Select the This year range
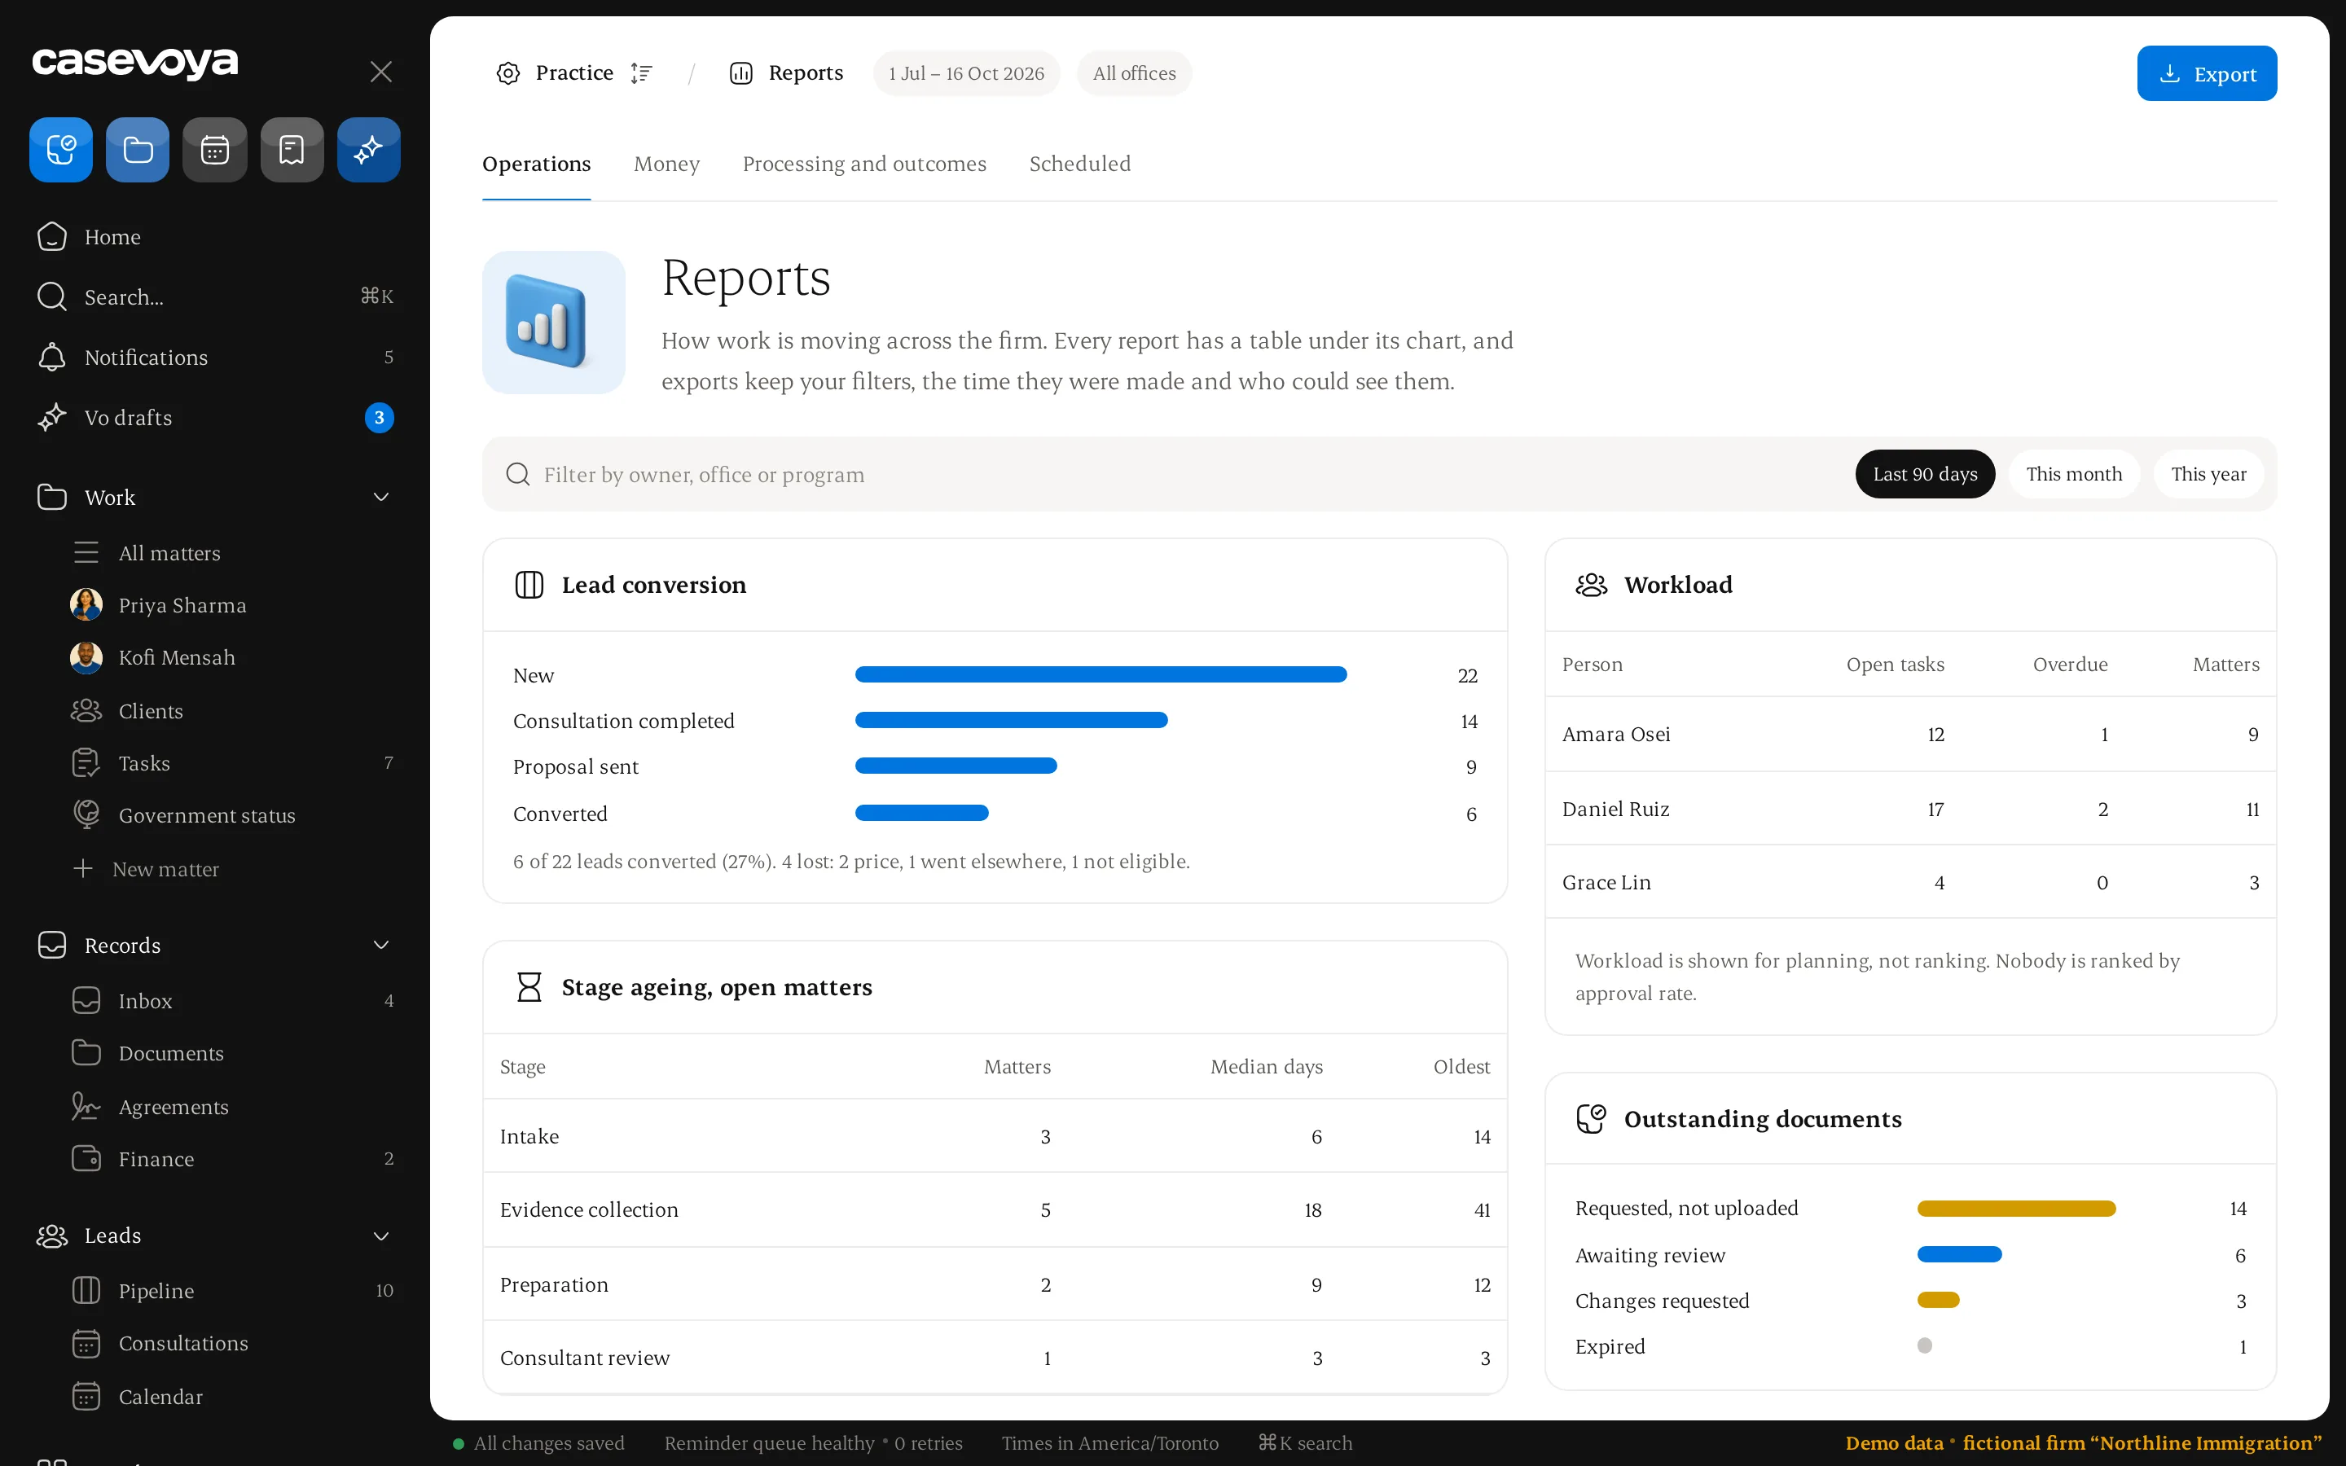 (x=2208, y=474)
